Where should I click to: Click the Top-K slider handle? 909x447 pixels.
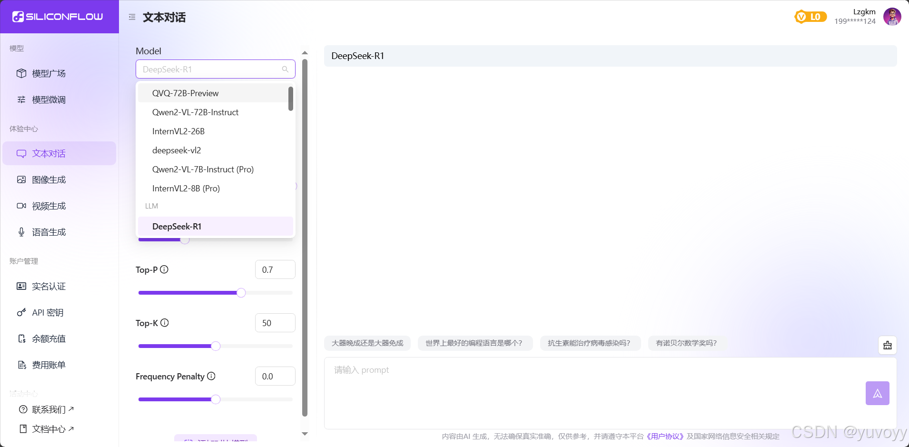(216, 346)
